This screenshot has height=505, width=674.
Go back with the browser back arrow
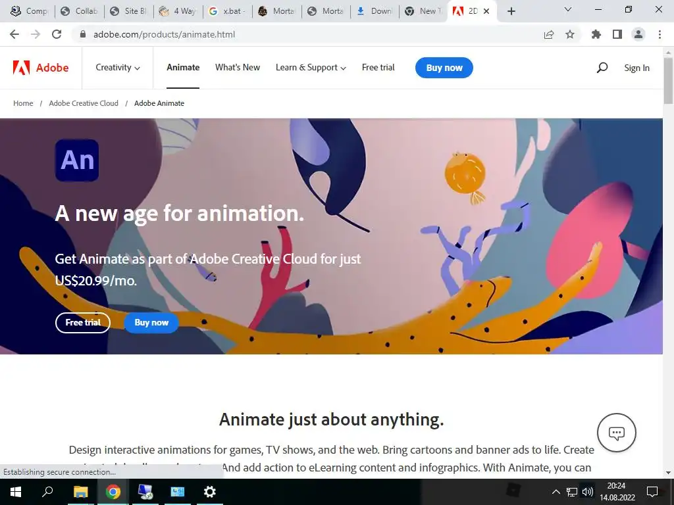14,34
